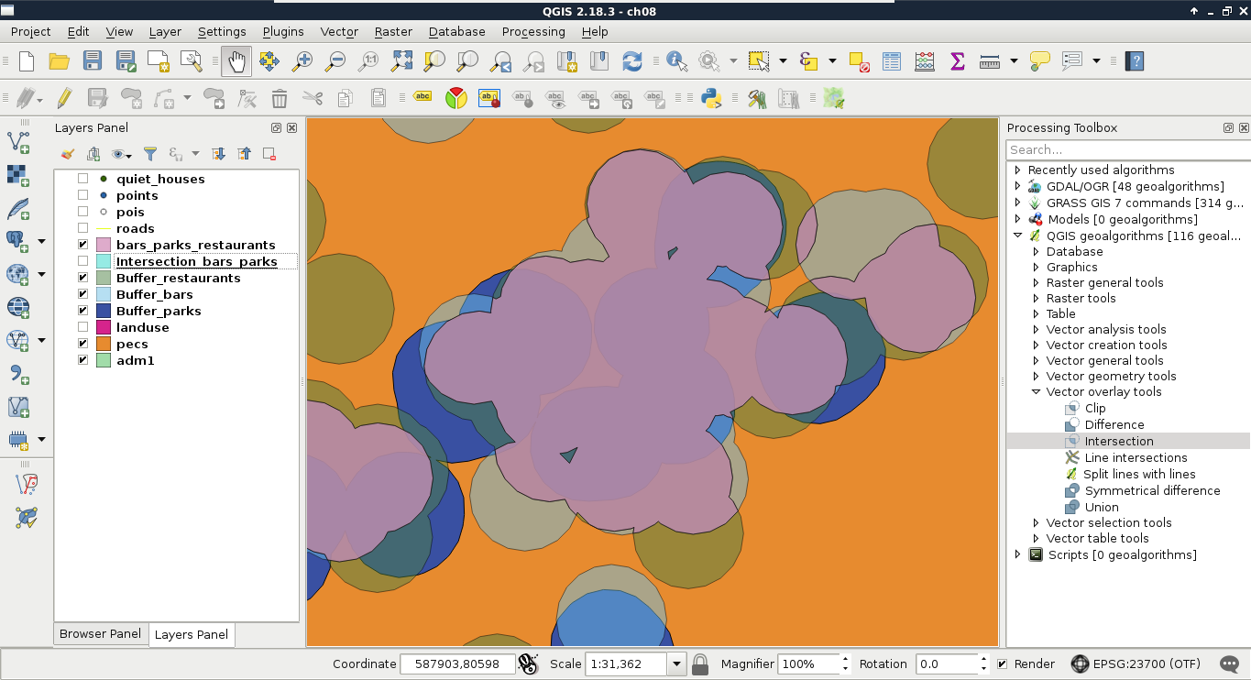Open the Python console icon
The height and width of the screenshot is (680, 1251).
710,98
